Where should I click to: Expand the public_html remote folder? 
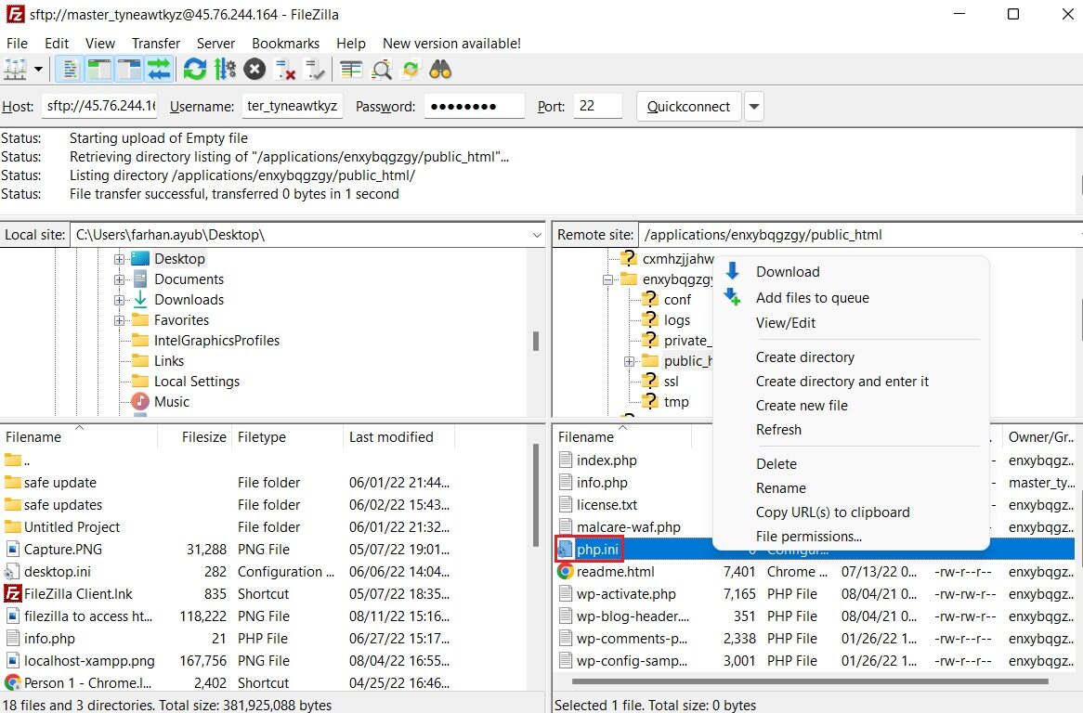(x=629, y=361)
